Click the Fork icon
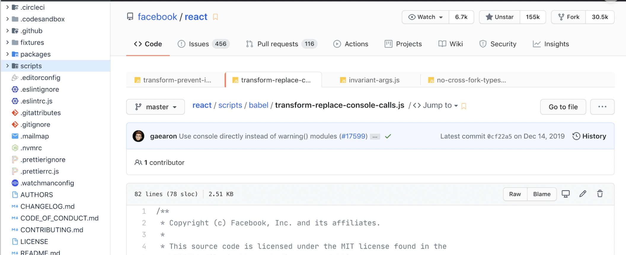The height and width of the screenshot is (255, 626). 561,17
